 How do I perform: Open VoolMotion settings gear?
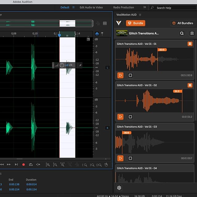[x=119, y=188]
